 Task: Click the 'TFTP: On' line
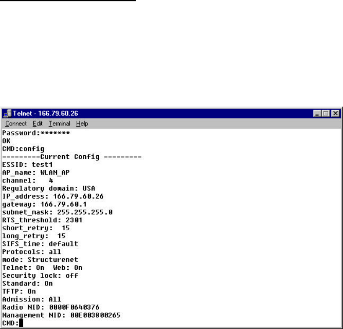19,292
